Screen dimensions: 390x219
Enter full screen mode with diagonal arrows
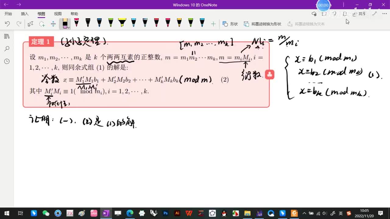coord(374,14)
